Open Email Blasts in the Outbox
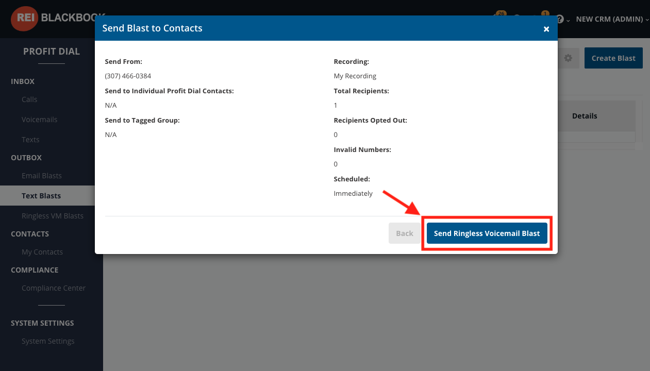This screenshot has height=371, width=650. (x=41, y=176)
